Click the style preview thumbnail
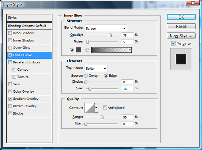Screen dimensions: 202x150 pos(181,59)
